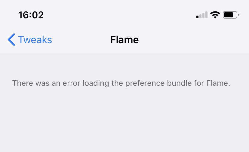Click the active black signal bar

[x=197, y=17]
